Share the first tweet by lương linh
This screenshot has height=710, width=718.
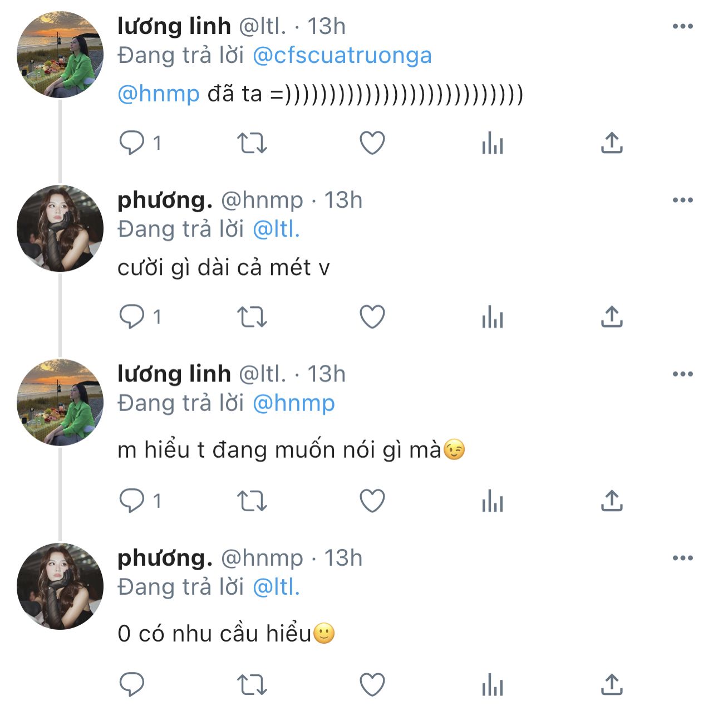pyautogui.click(x=612, y=143)
